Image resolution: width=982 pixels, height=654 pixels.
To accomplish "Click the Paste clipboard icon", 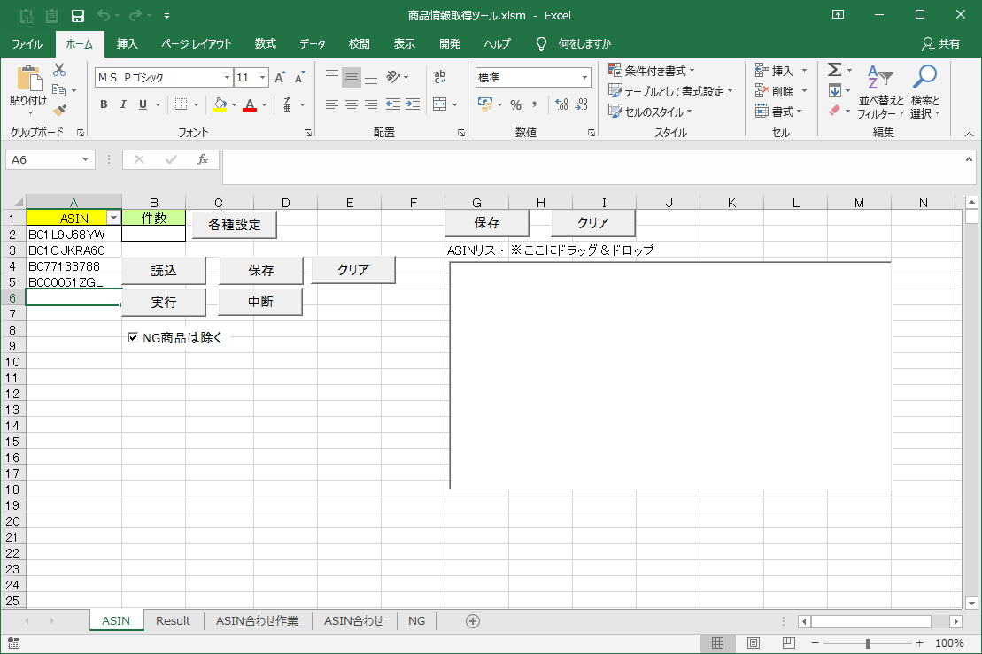I will point(29,79).
